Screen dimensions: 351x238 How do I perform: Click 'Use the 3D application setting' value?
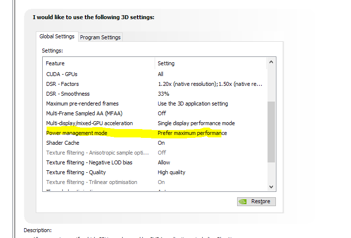(193, 104)
